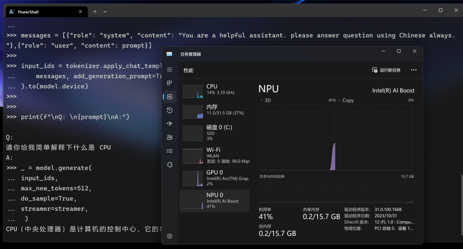Click the Task Manager app icon in title bar
Screen dimensions: 463x249
[x=169, y=54]
